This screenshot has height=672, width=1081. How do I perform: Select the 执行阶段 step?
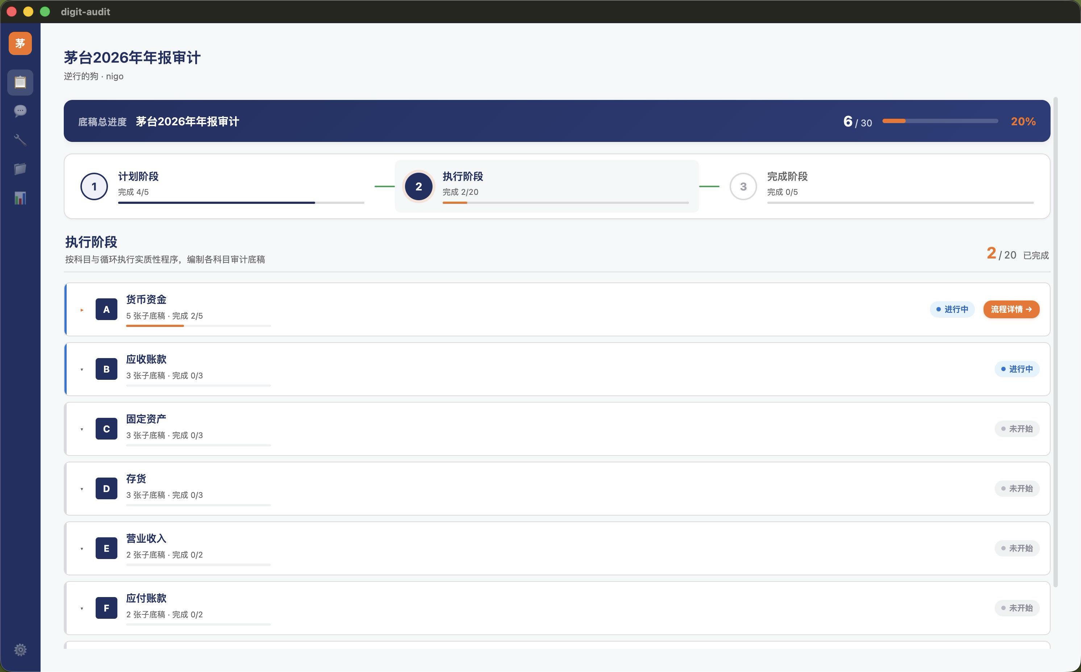point(547,186)
